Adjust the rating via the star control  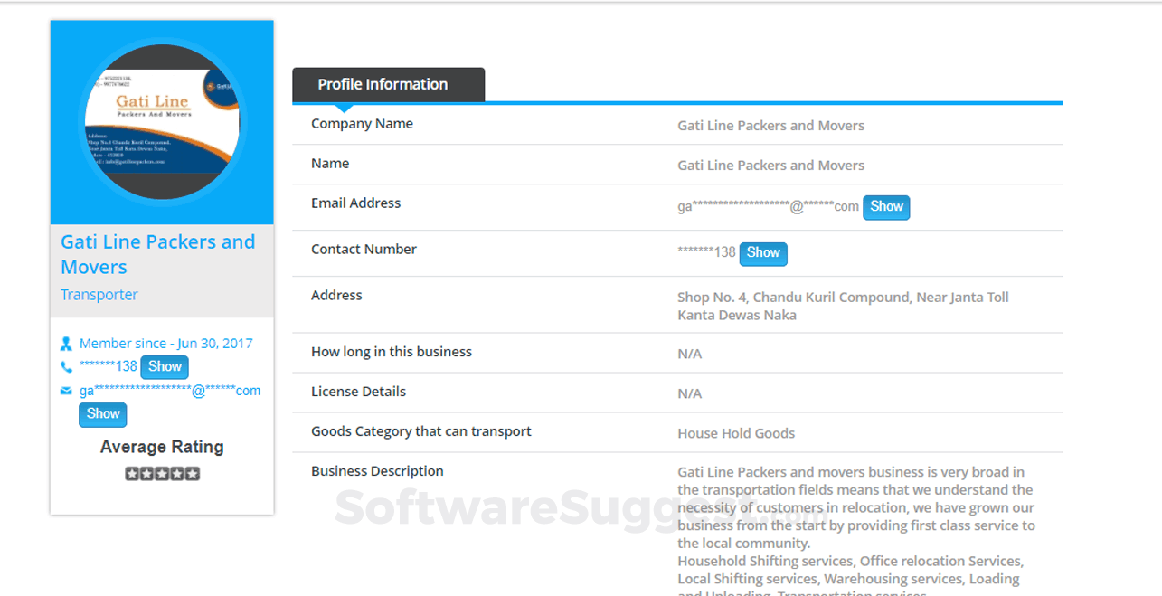click(162, 473)
